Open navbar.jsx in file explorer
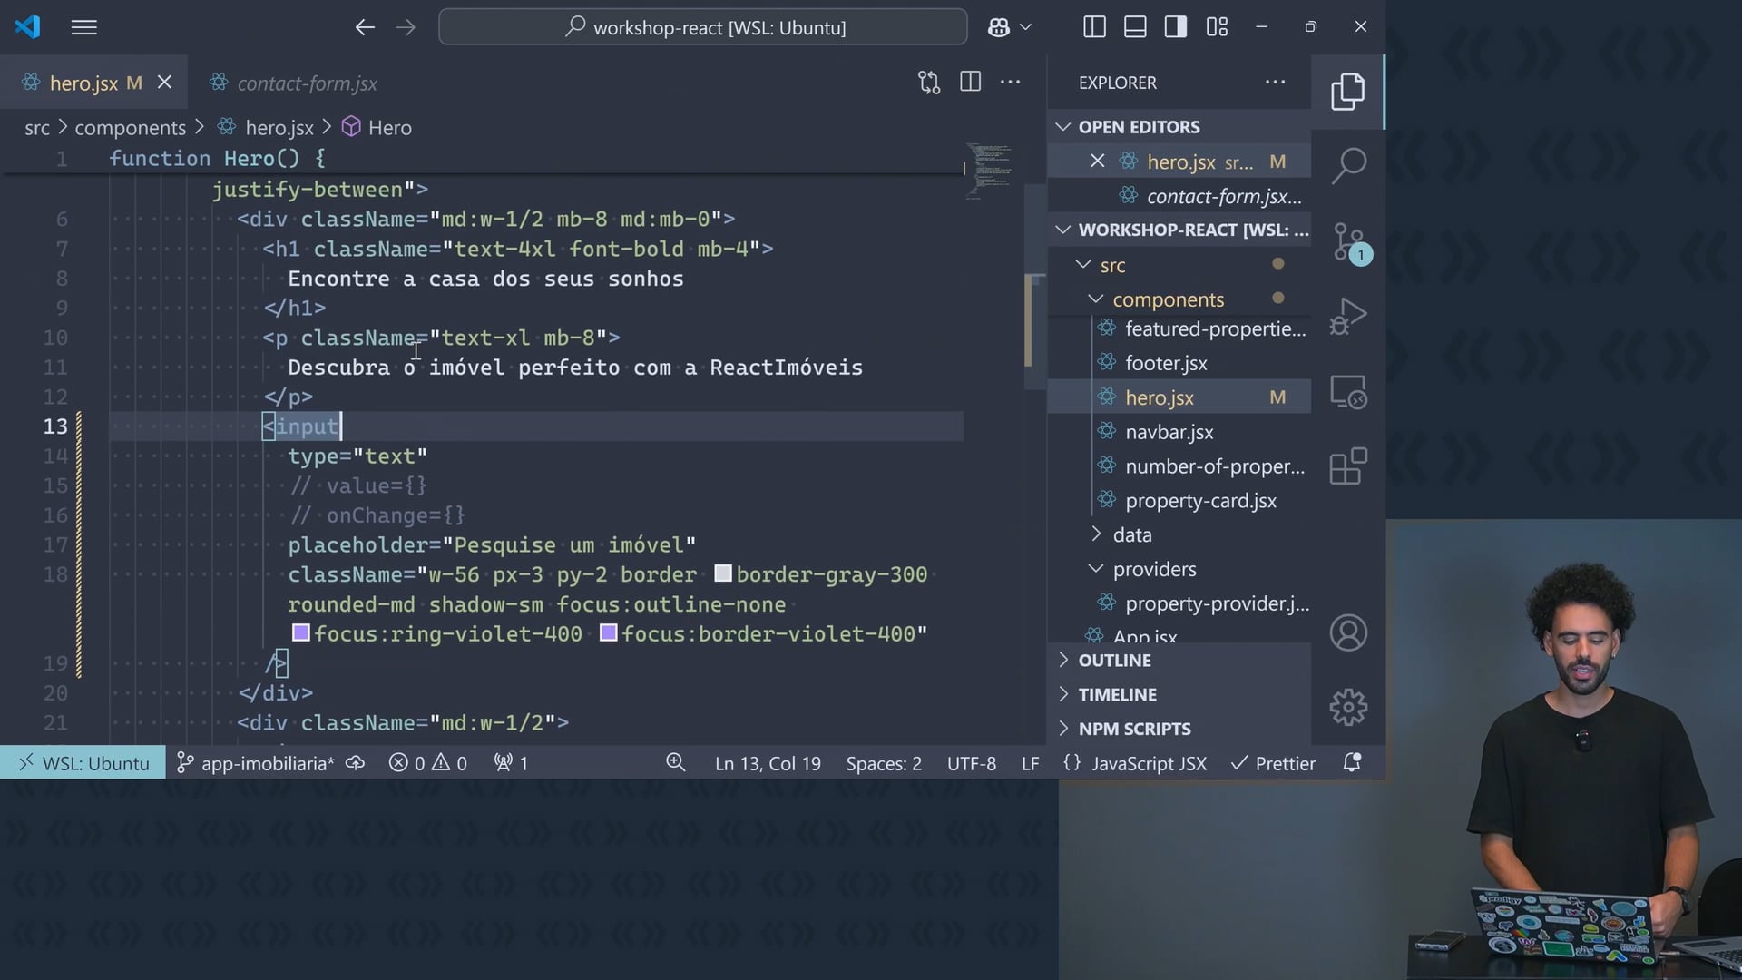This screenshot has height=980, width=1742. (1169, 433)
